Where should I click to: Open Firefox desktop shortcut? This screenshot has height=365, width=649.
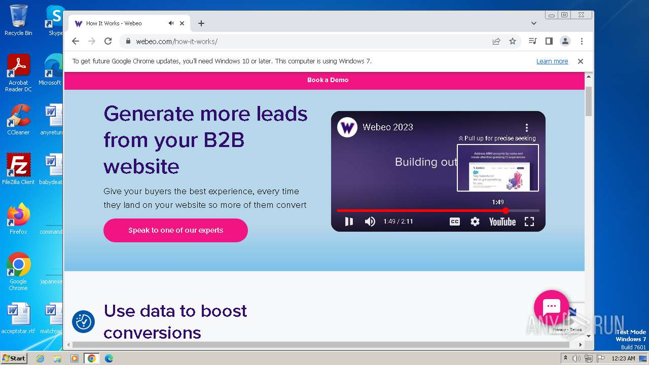point(18,219)
